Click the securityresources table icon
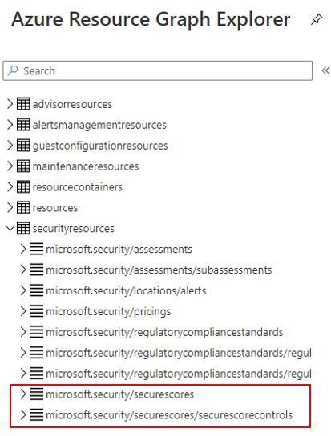The image size is (331, 436). click(x=23, y=228)
